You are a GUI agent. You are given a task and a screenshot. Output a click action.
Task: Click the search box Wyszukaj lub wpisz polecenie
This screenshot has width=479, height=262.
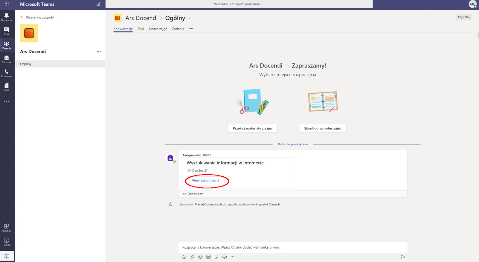[239, 4]
